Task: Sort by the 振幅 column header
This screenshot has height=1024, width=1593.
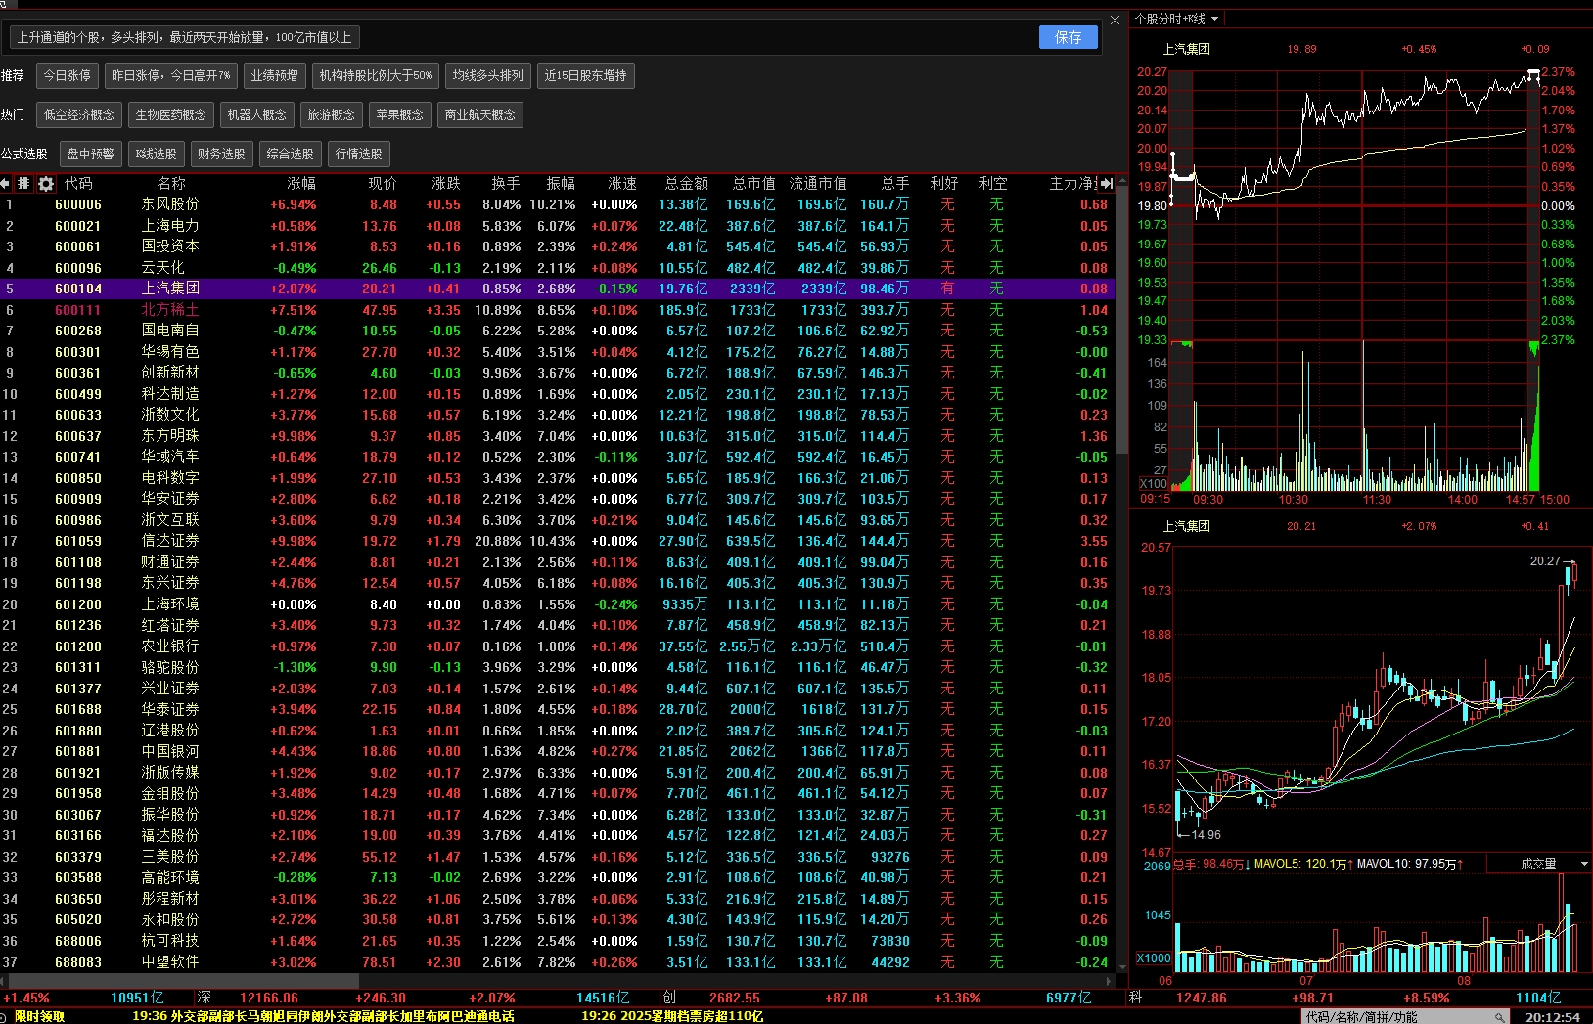Action: pyautogui.click(x=561, y=183)
